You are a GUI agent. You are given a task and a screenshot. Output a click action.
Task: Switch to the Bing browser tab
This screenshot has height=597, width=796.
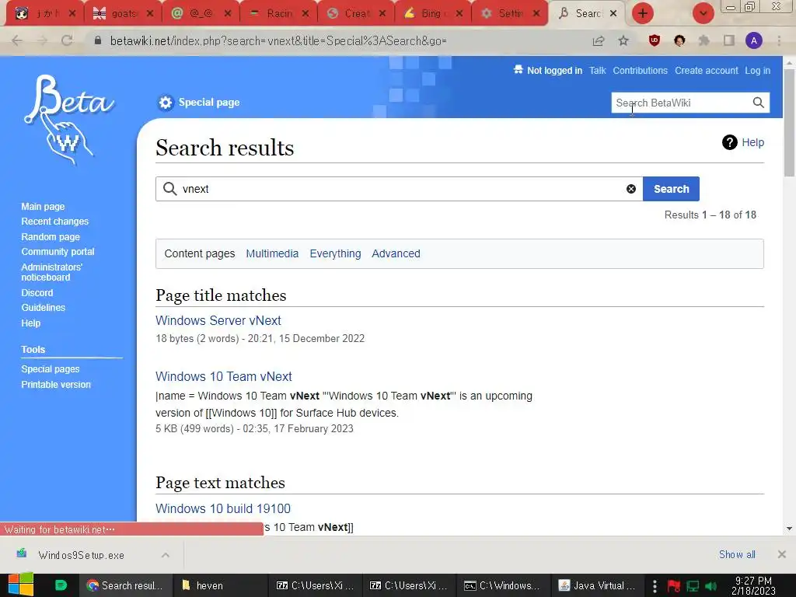point(432,14)
